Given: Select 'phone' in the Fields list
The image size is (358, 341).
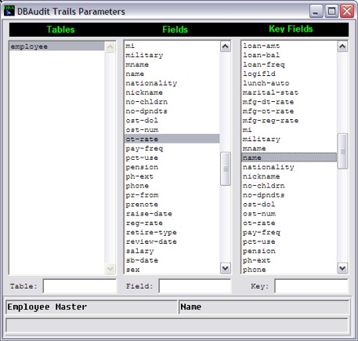Looking at the screenshot, I should [x=172, y=186].
